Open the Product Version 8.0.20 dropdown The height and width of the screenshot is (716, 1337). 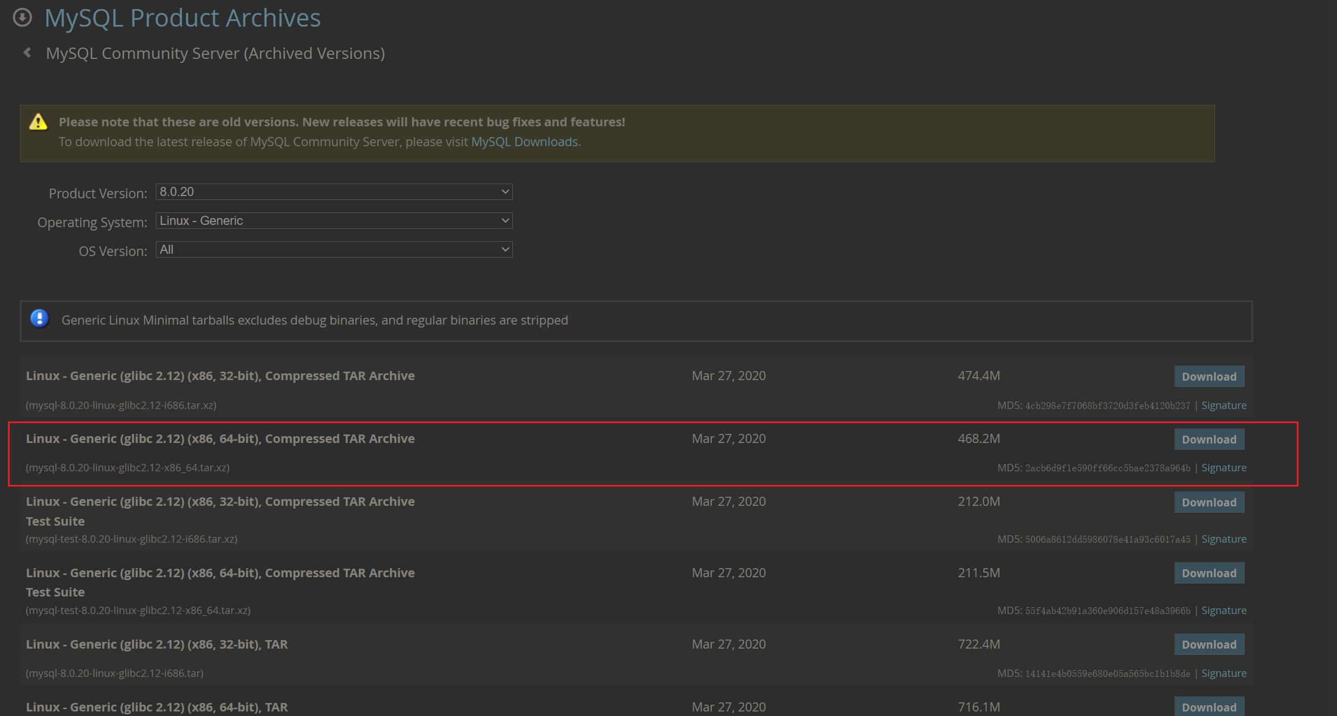[x=334, y=192]
